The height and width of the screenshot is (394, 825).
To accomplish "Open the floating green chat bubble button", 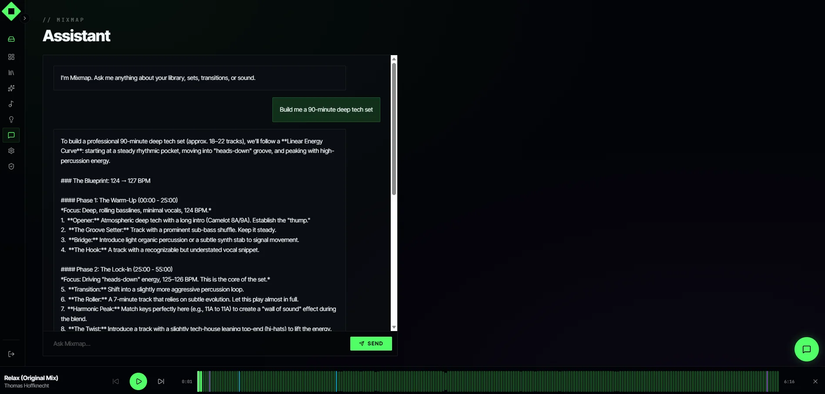I will pyautogui.click(x=806, y=349).
